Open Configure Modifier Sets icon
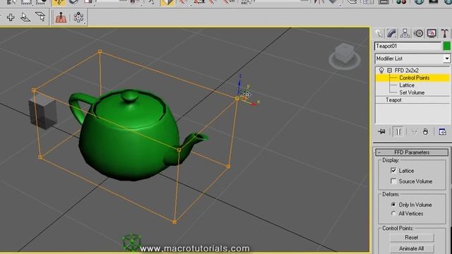This screenshot has height=254, width=452. click(x=442, y=132)
